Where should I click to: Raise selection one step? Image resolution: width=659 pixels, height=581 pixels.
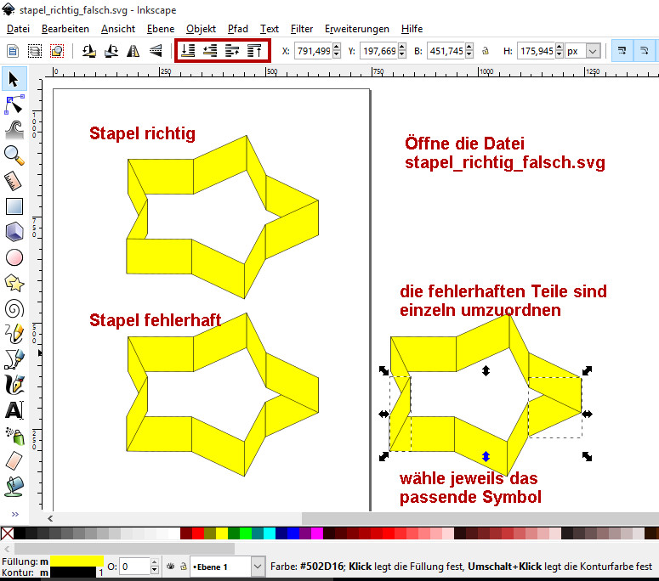point(232,51)
